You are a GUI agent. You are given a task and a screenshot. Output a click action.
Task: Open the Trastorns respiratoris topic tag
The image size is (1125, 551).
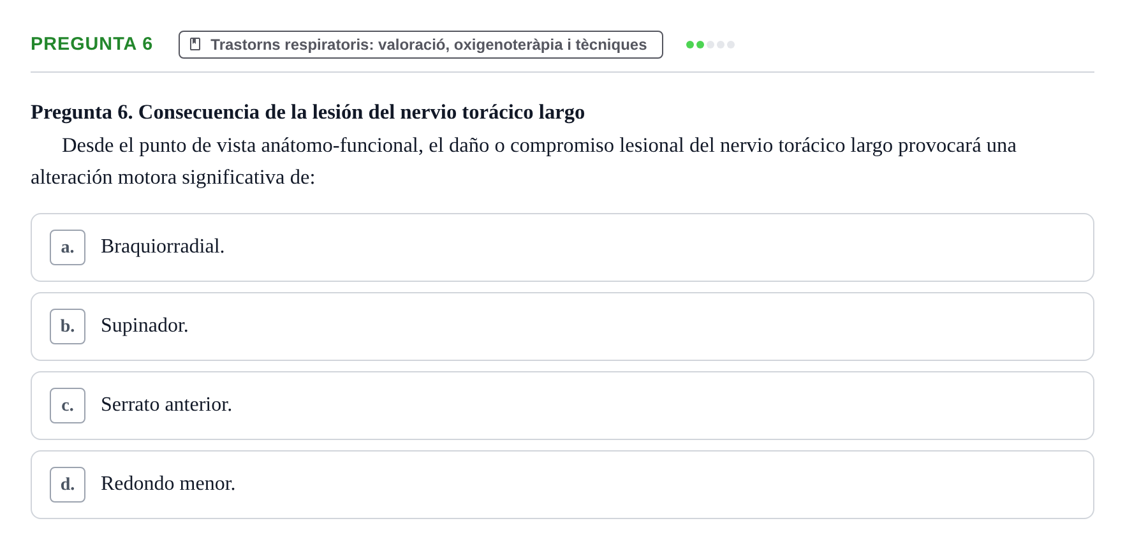point(421,45)
